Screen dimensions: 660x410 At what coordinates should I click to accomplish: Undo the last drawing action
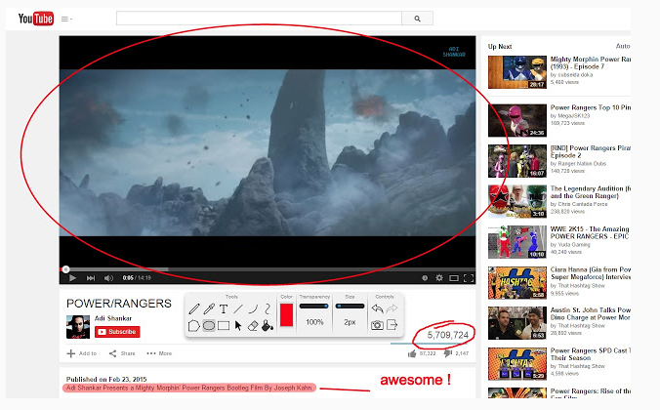[x=377, y=308]
